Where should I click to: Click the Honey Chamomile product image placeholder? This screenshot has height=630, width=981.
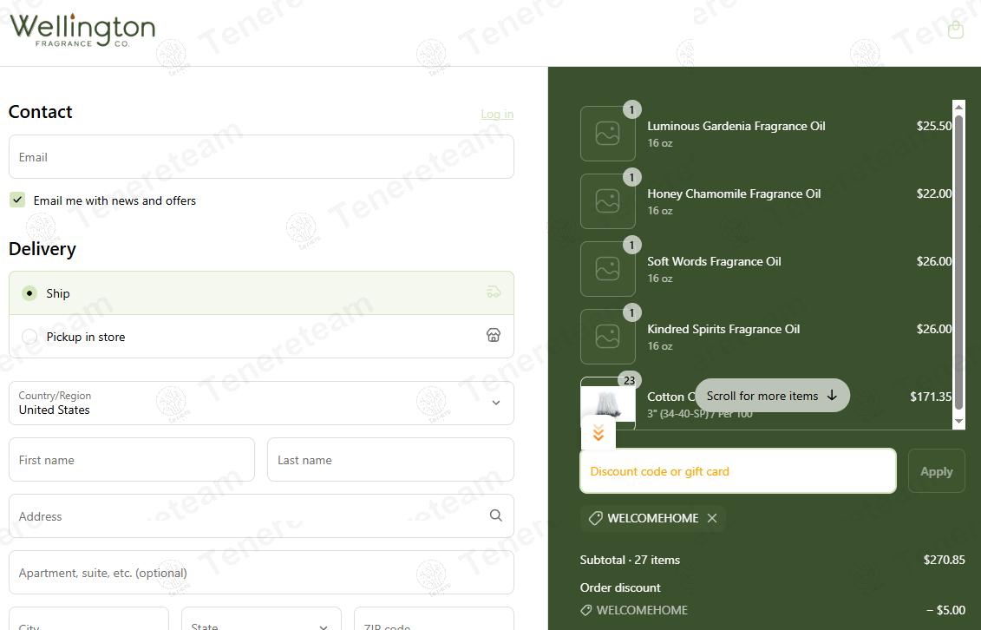pos(607,200)
